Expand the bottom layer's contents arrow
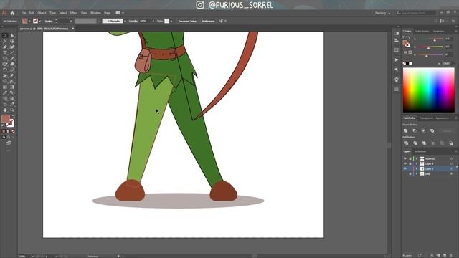459x258 pixels. pos(416,173)
